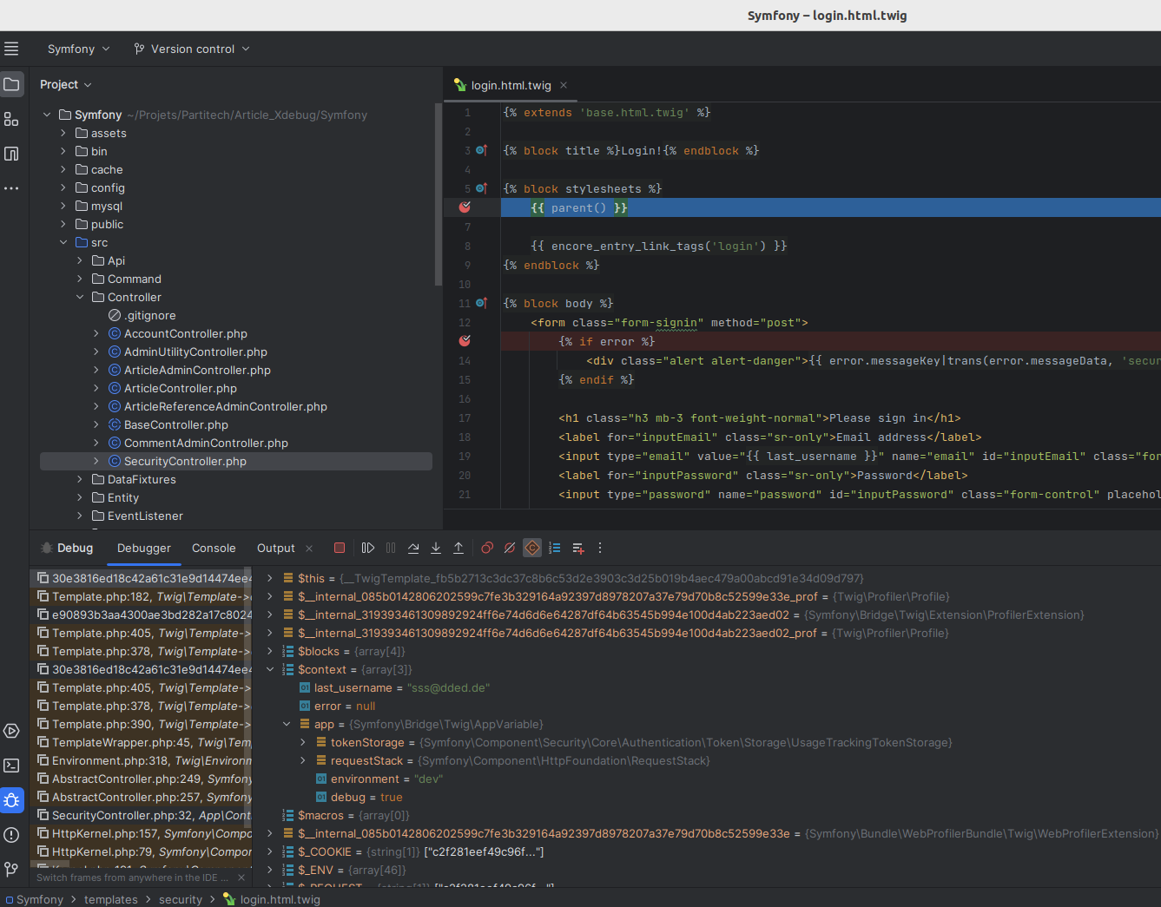Close the login.html.twig editor tab
Screen dimensions: 1161x907
coord(564,85)
